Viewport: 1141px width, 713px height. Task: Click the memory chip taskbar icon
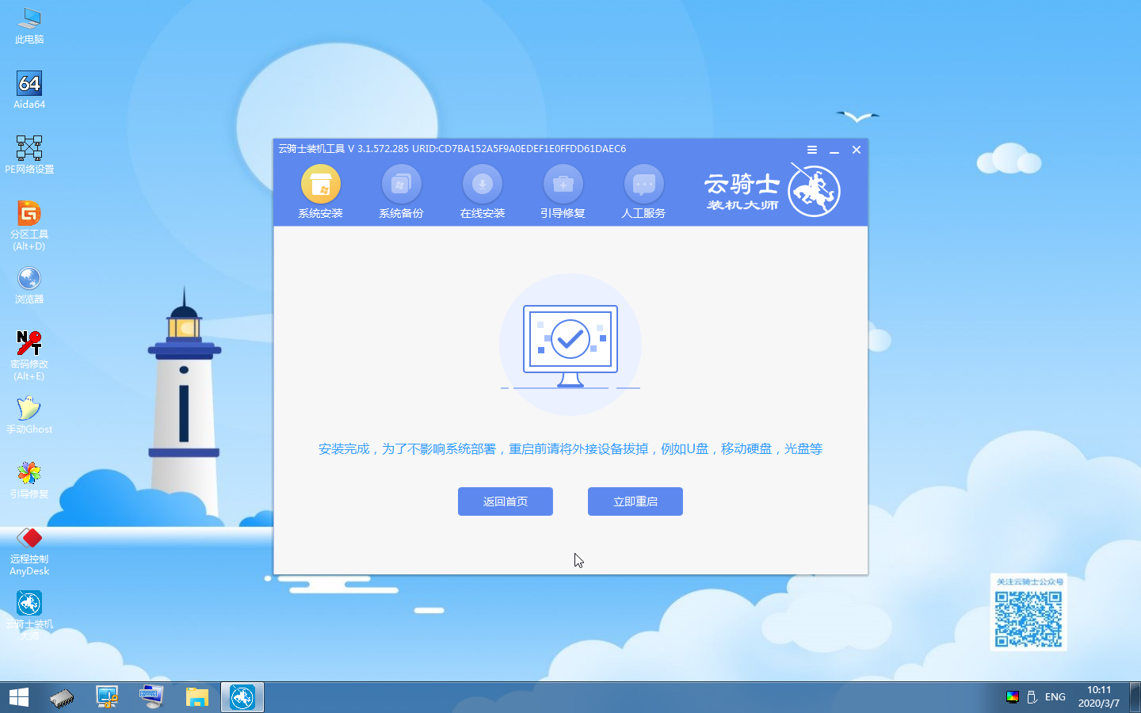(62, 697)
